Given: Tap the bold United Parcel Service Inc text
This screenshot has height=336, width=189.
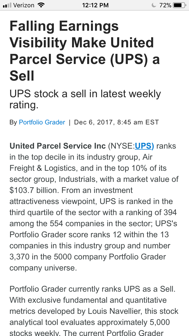Looking at the screenshot, I should [x=58, y=146].
